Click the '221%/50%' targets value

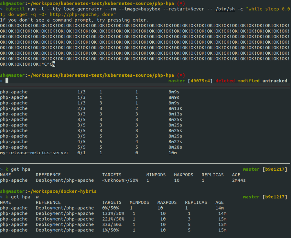tap(113, 219)
